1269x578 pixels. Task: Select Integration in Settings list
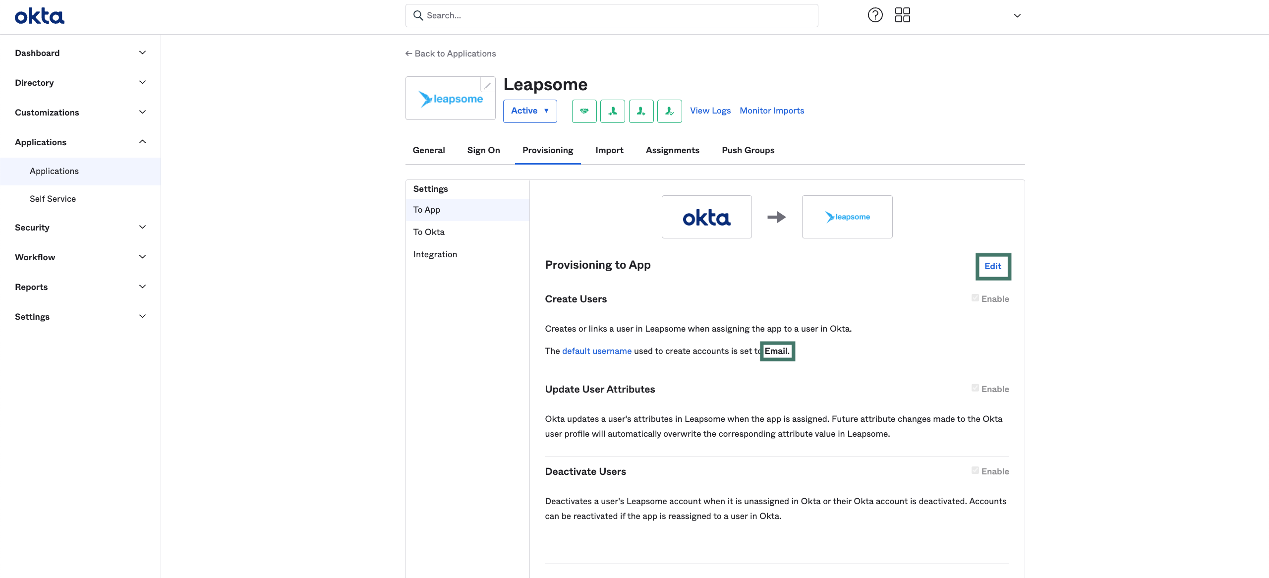pyautogui.click(x=467, y=254)
